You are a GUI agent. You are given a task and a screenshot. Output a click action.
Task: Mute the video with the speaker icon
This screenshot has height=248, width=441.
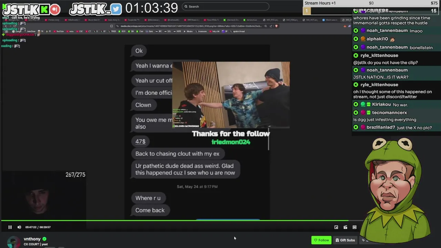[x=19, y=227]
